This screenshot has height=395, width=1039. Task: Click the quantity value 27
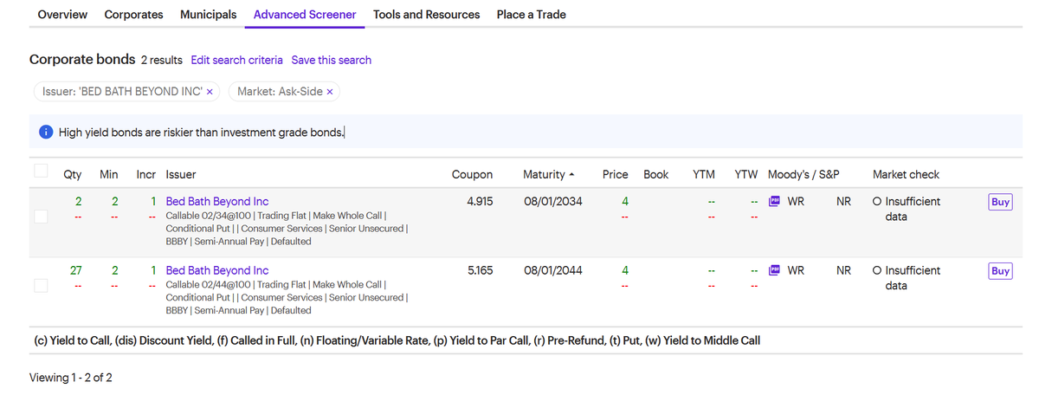[x=76, y=270]
